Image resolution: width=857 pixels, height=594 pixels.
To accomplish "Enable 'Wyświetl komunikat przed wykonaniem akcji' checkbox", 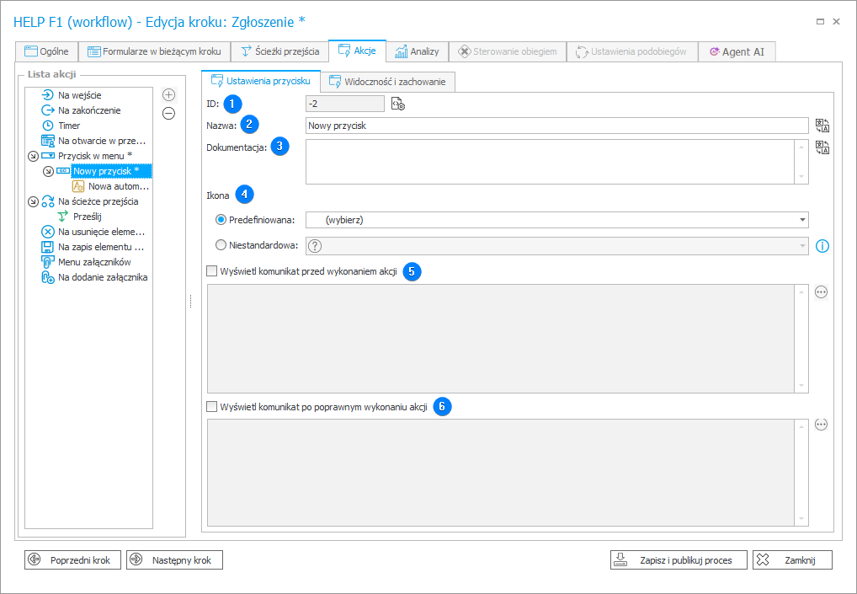I will 211,271.
